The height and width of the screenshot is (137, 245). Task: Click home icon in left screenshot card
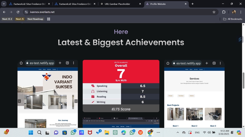21,63
